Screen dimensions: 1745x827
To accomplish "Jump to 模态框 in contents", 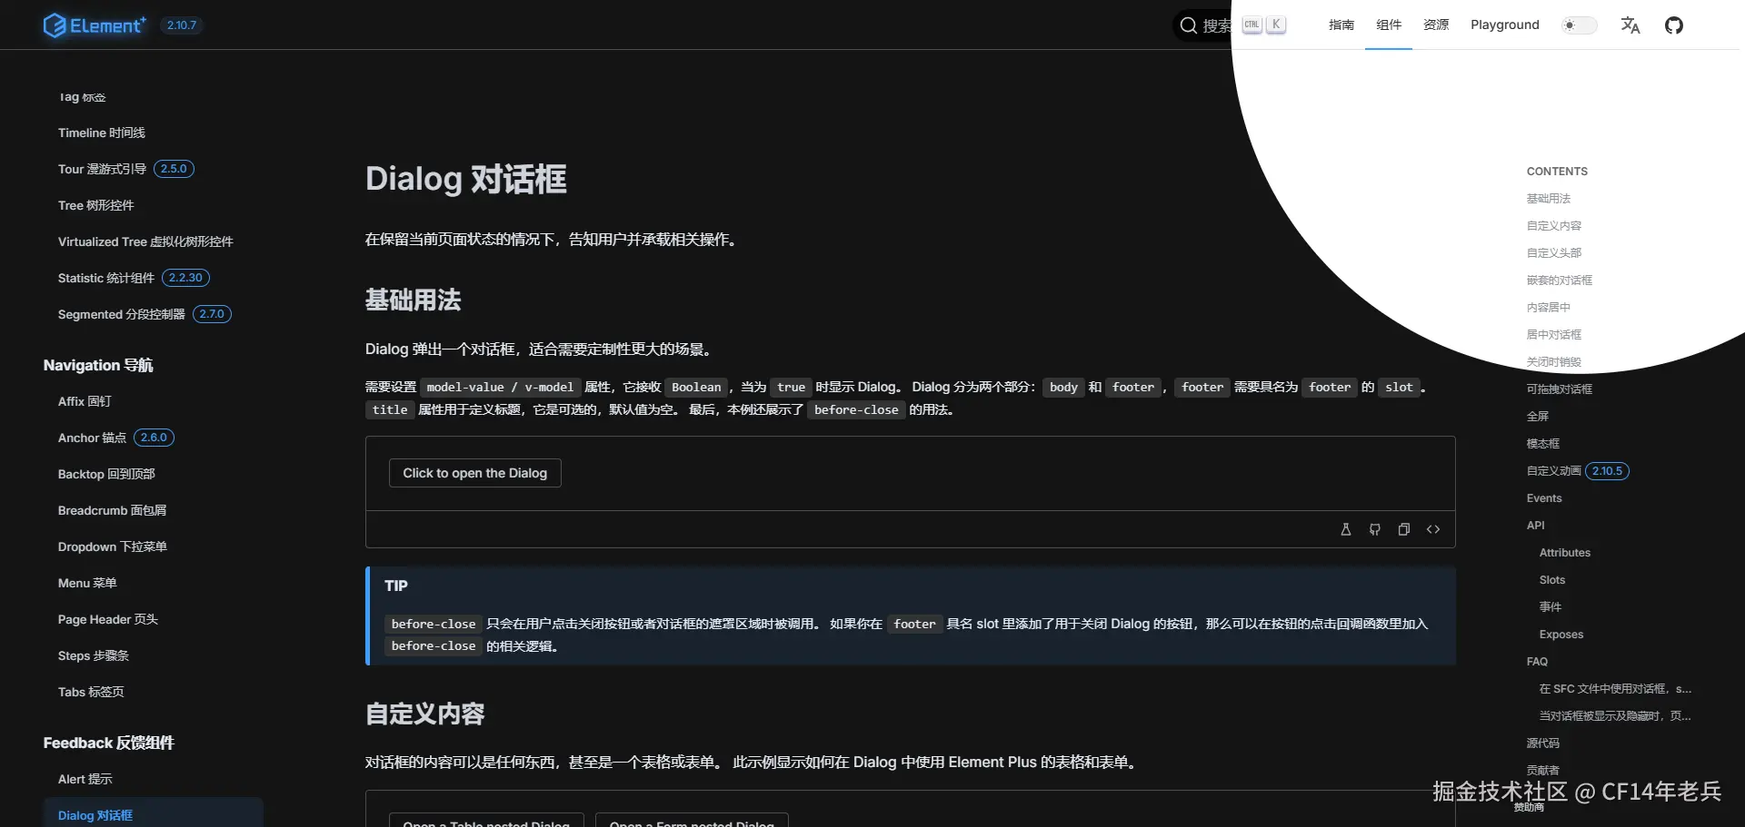I will coord(1543,444).
